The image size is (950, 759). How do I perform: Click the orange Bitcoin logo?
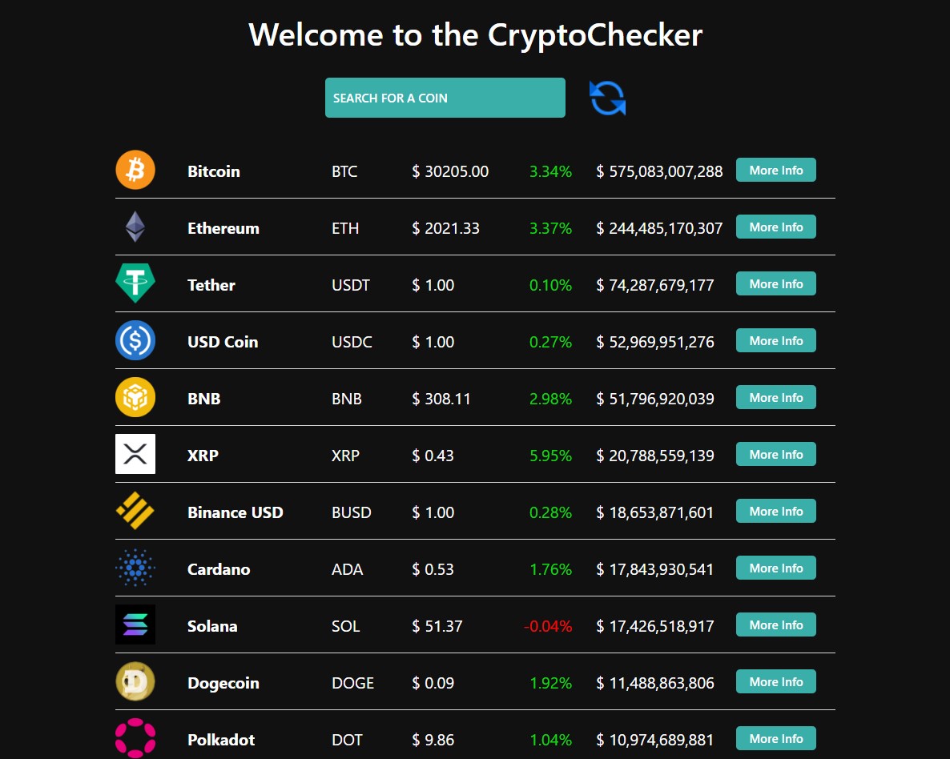point(135,171)
